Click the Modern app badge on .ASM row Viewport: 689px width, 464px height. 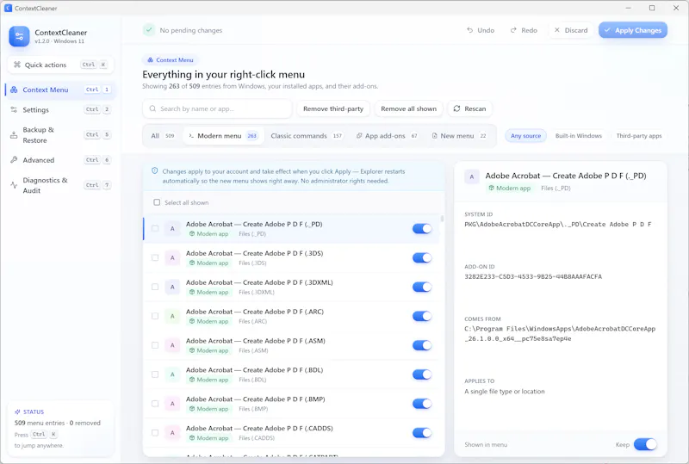pos(208,350)
